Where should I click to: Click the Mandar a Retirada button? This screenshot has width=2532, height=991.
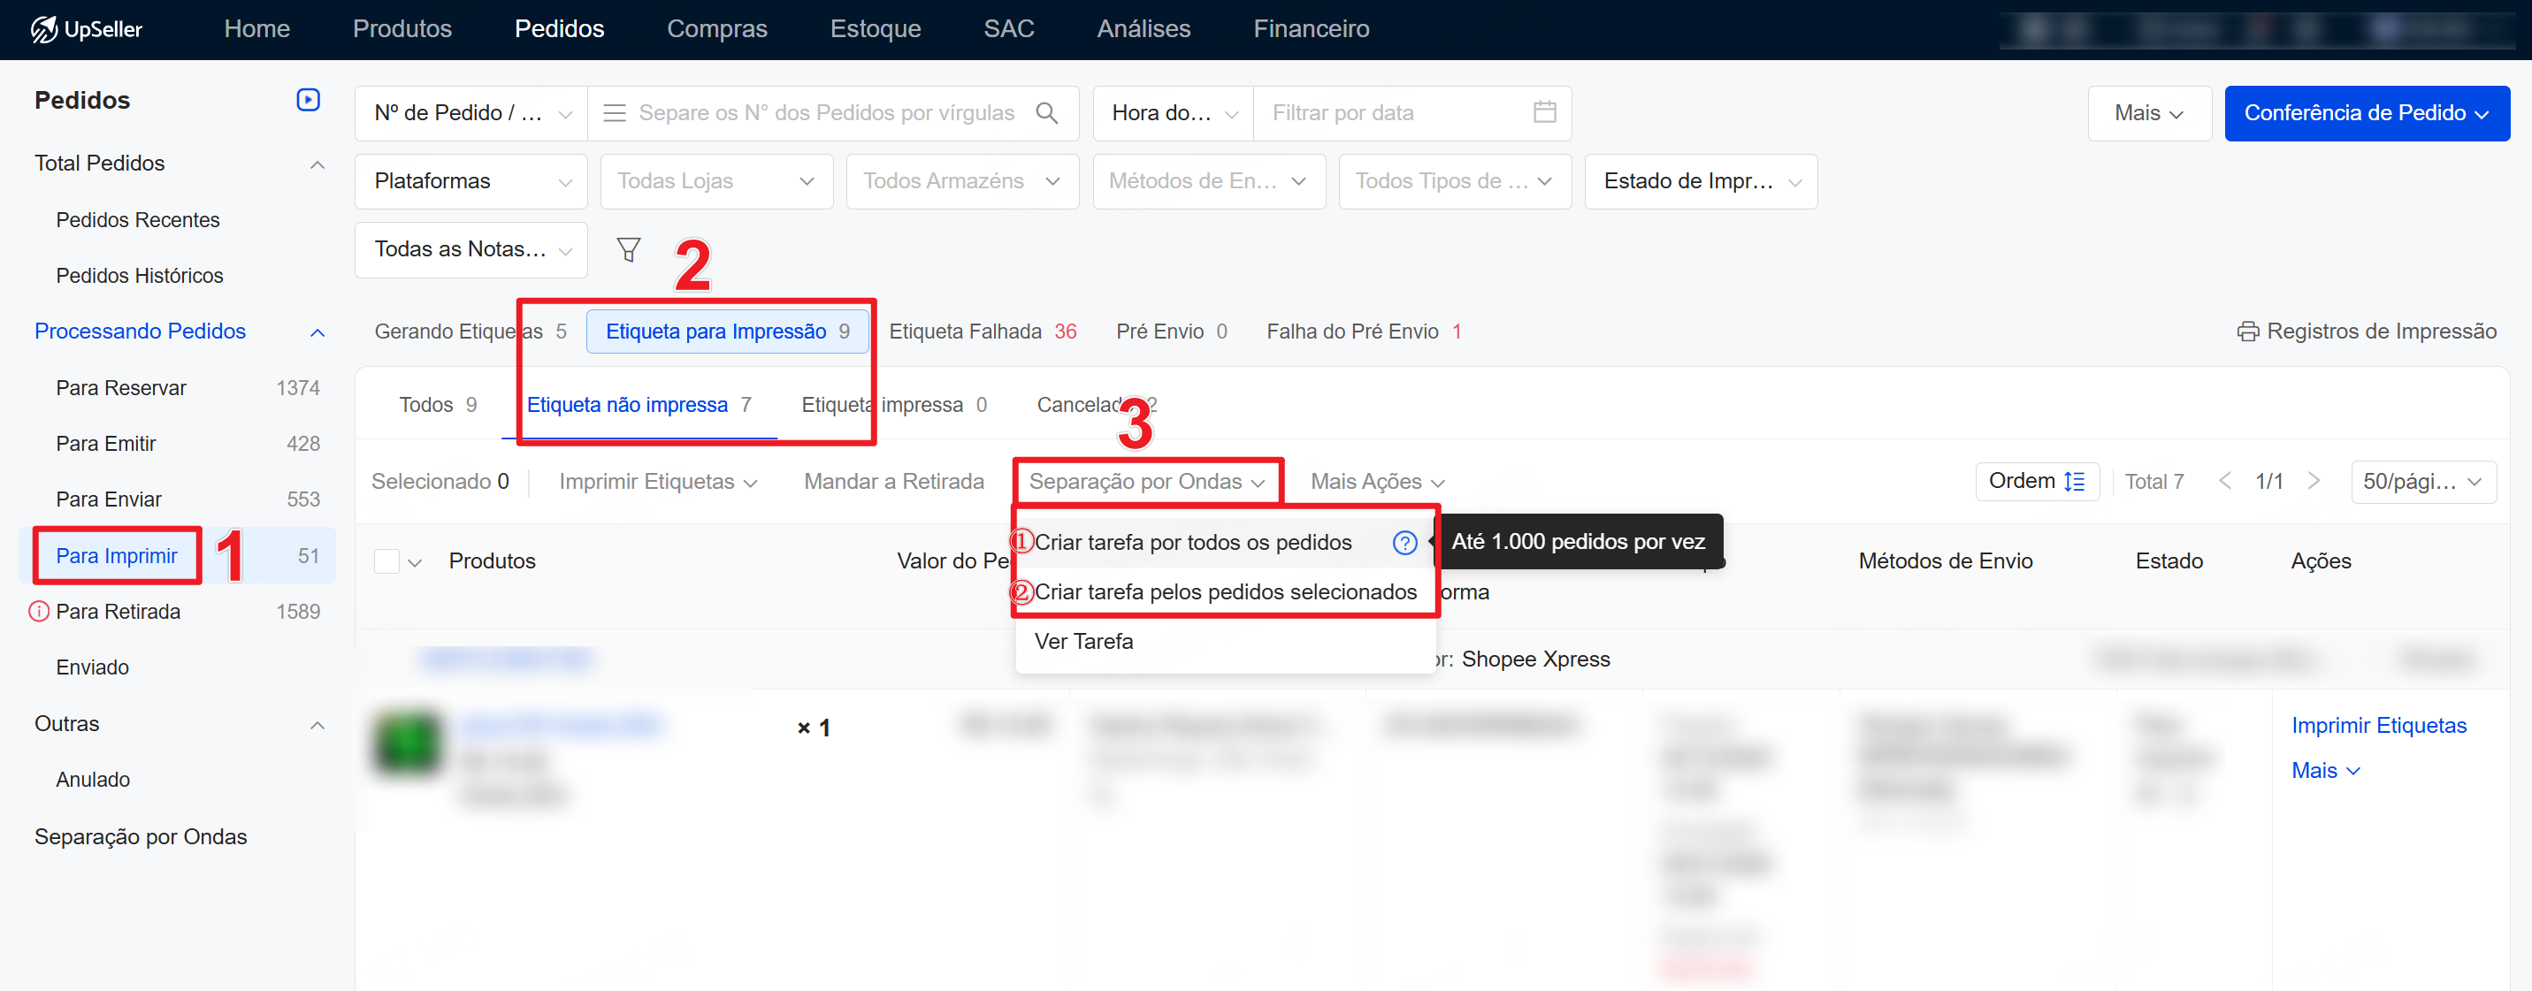[892, 481]
